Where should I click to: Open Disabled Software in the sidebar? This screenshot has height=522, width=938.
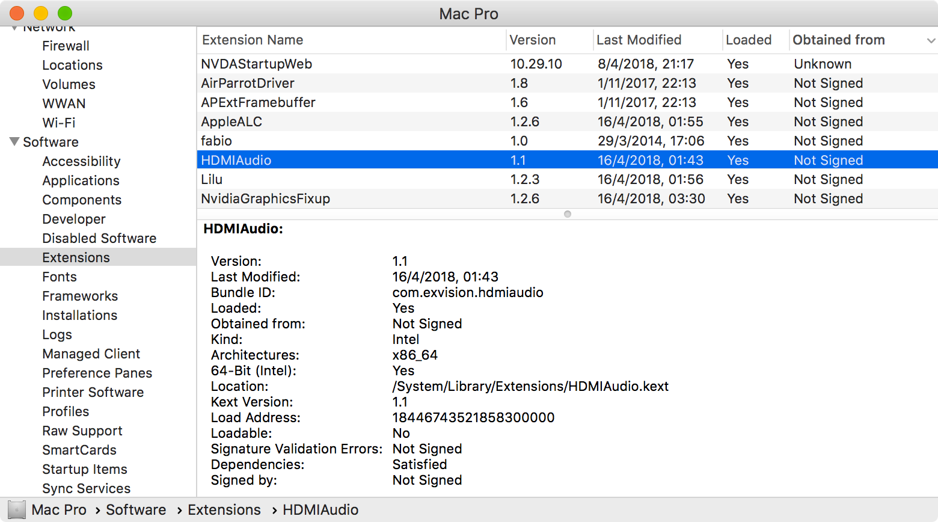tap(99, 238)
